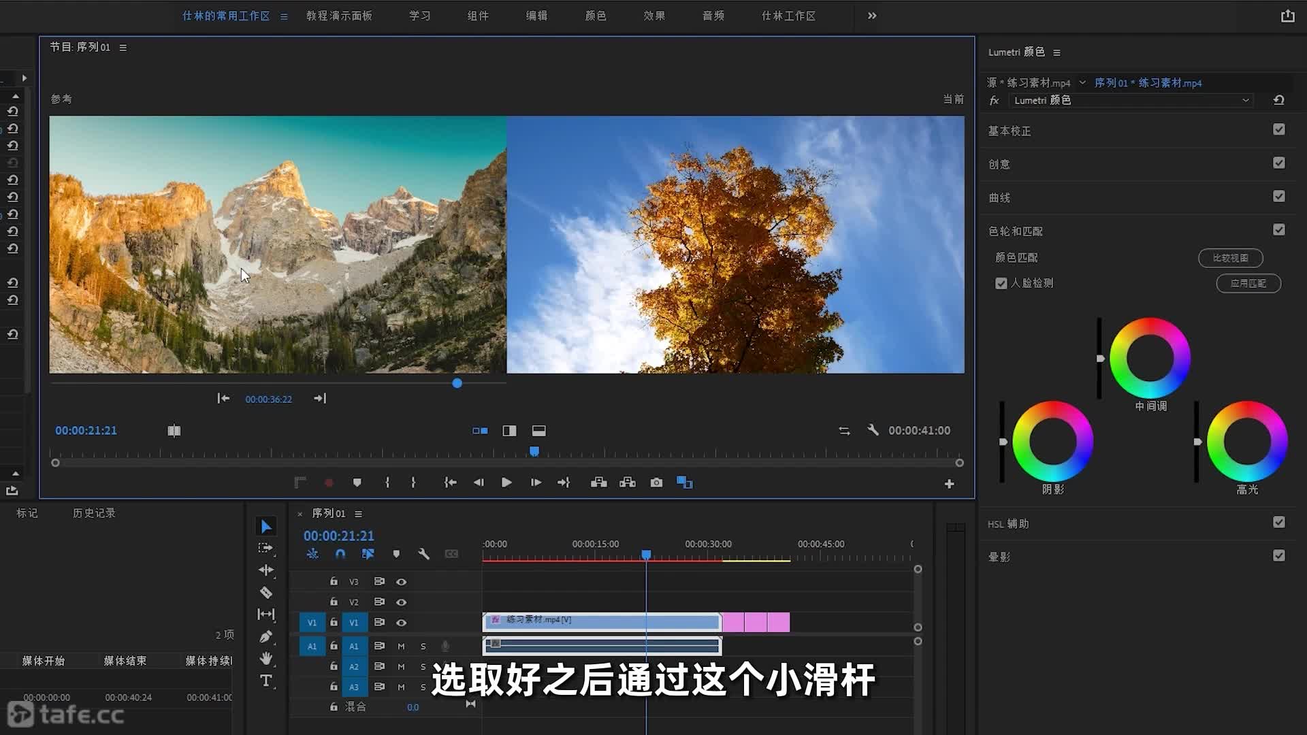Switch to the 颜色 workspace
Screen dimensions: 1307x735
tap(596, 16)
